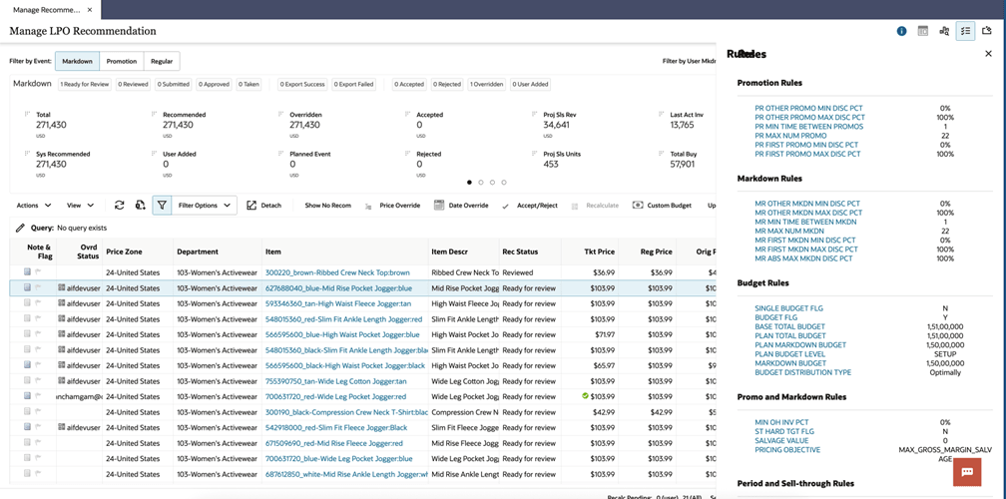Open item link 300220_brown-Ribbed Crew Neck Top:brown

pyautogui.click(x=337, y=272)
